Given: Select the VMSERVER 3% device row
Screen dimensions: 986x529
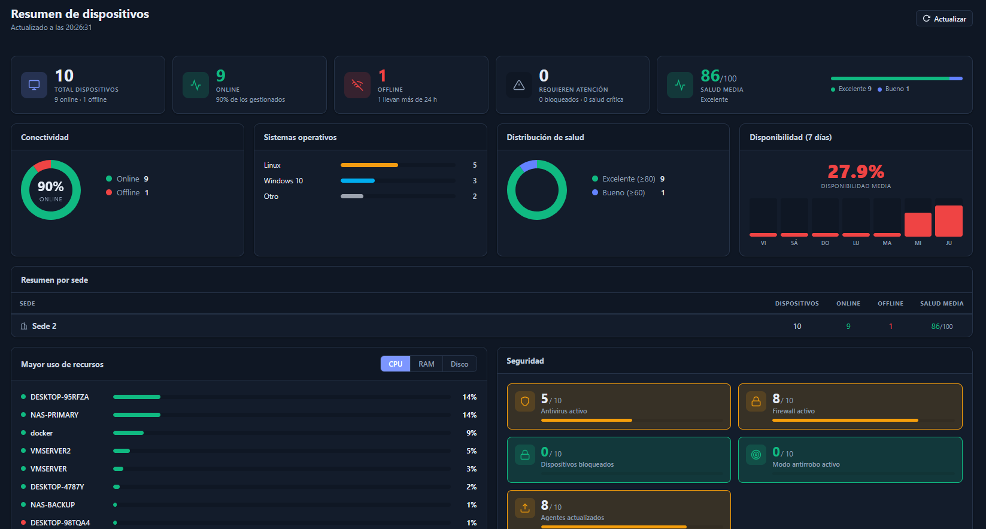Looking at the screenshot, I should pyautogui.click(x=249, y=468).
